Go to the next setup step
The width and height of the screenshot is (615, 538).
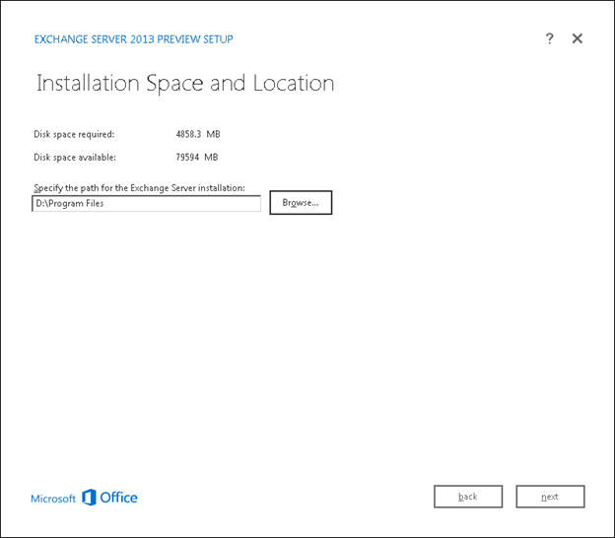point(550,497)
